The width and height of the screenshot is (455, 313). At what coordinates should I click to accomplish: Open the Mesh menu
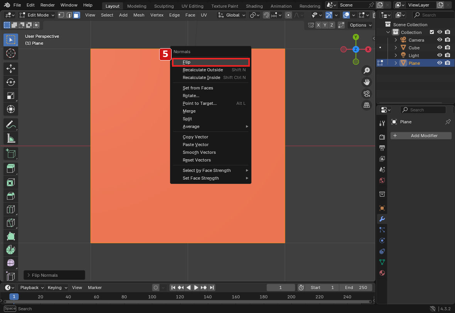pyautogui.click(x=139, y=15)
